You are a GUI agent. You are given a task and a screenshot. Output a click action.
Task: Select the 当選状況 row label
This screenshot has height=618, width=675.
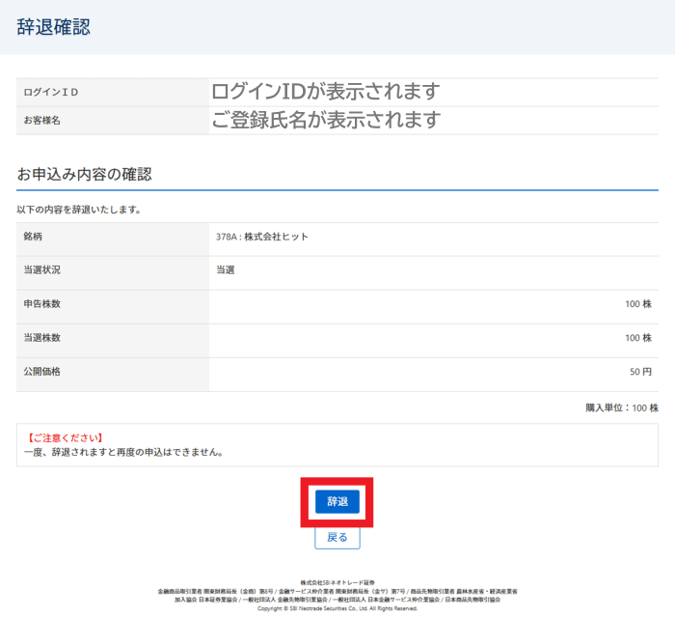pos(42,270)
